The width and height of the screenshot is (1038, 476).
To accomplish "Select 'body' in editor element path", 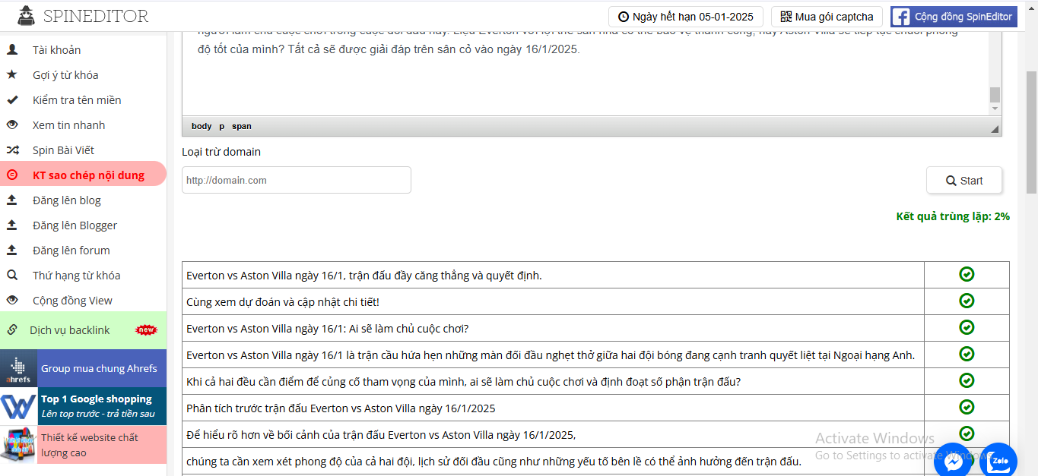I will tap(202, 126).
